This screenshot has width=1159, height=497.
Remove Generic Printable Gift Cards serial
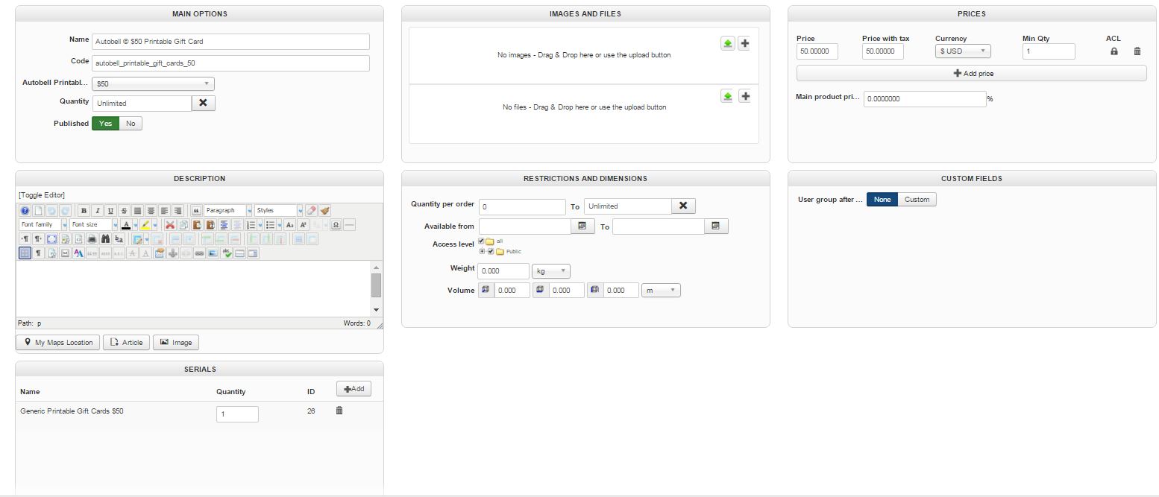point(339,411)
